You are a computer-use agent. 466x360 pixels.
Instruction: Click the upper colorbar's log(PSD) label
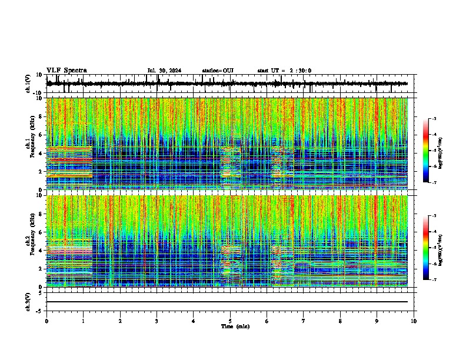tap(441, 154)
